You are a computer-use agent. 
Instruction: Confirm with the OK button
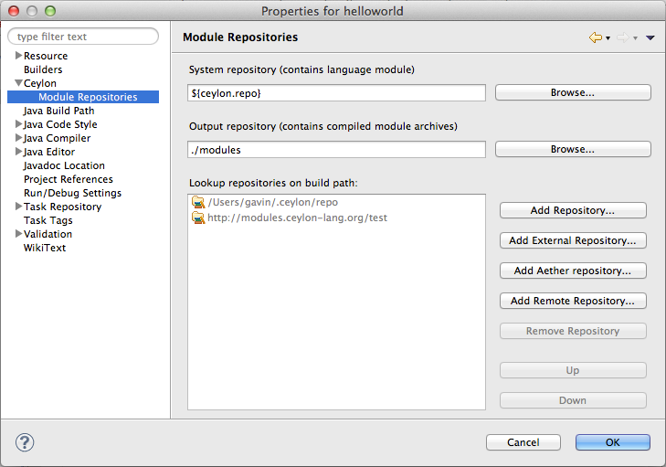click(612, 442)
